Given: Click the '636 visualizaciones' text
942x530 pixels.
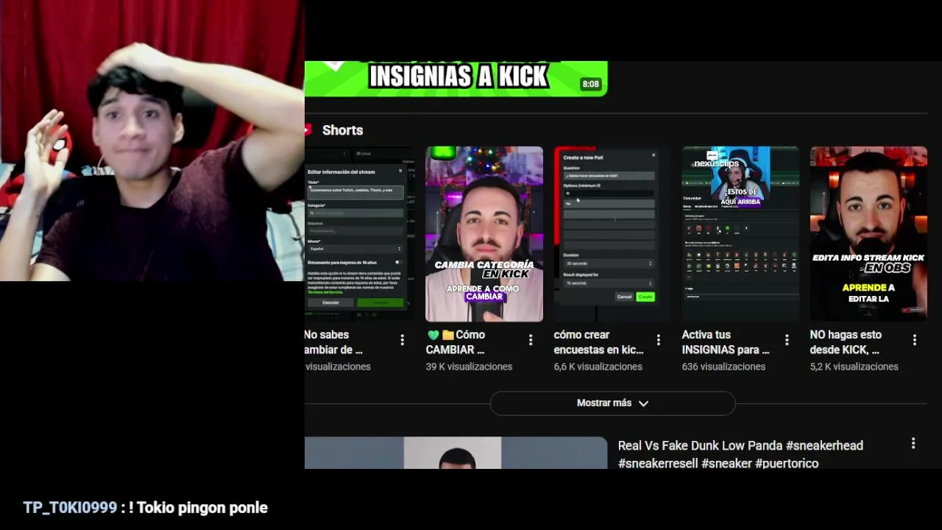Looking at the screenshot, I should 723,367.
